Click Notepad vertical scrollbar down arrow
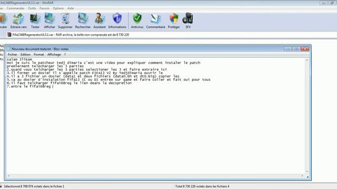The image size is (337, 189). (307, 172)
